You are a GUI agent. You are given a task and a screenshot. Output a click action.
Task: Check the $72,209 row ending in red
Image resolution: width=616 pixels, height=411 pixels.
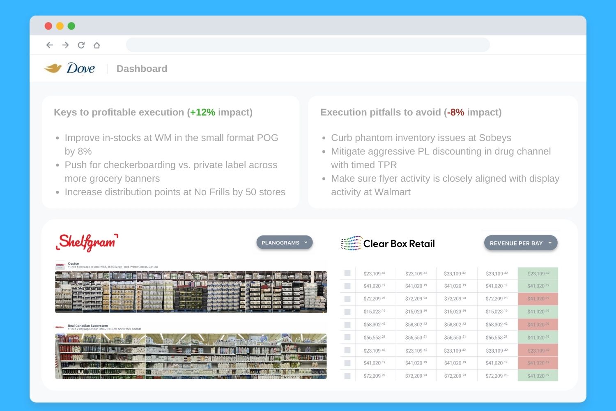(x=347, y=299)
